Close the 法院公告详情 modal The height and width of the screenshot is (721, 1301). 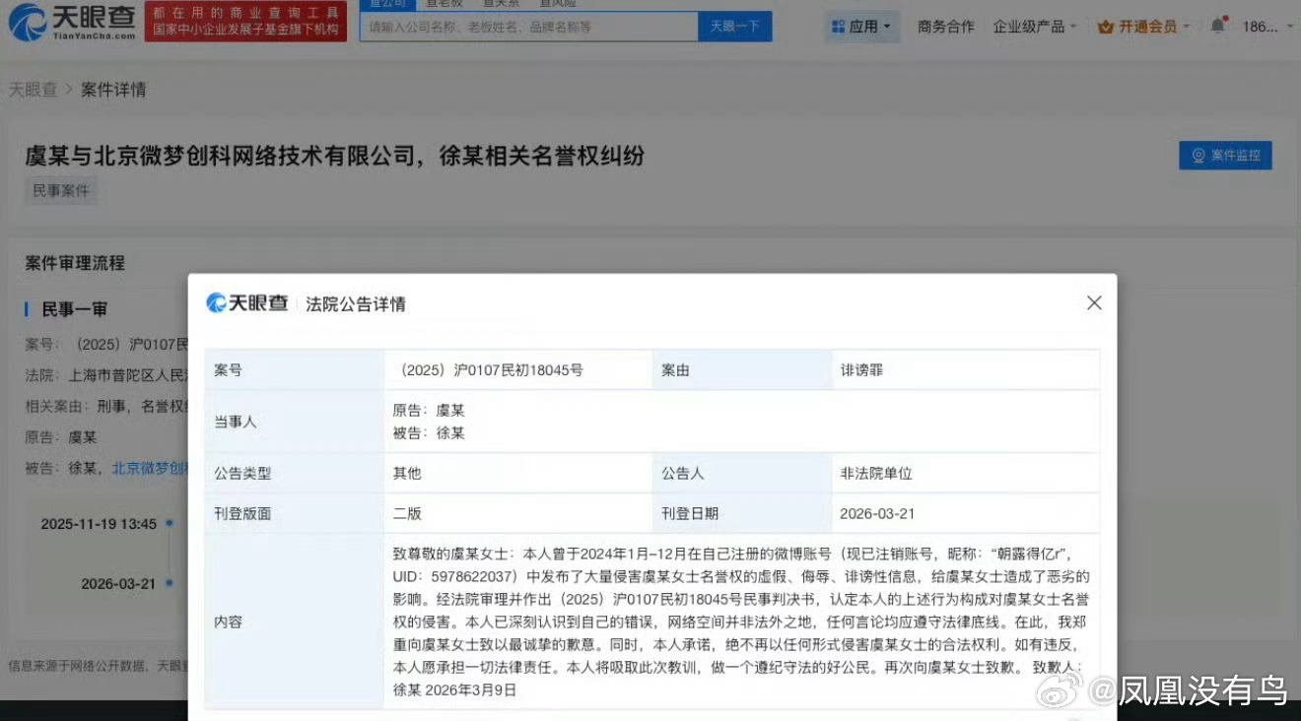[1094, 303]
